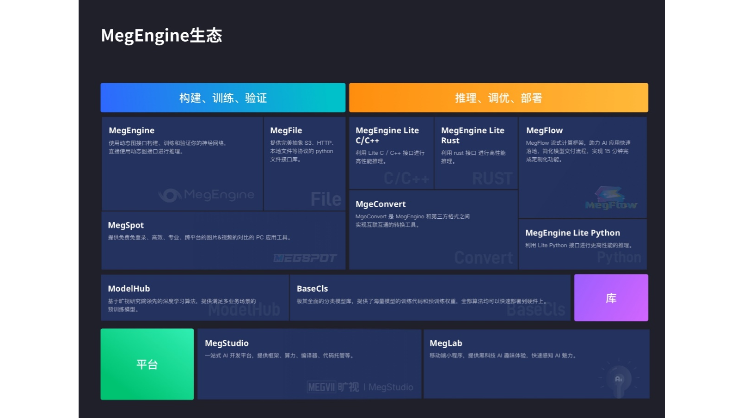Click the rust 接口 description text
743x418 pixels.
[x=473, y=157]
